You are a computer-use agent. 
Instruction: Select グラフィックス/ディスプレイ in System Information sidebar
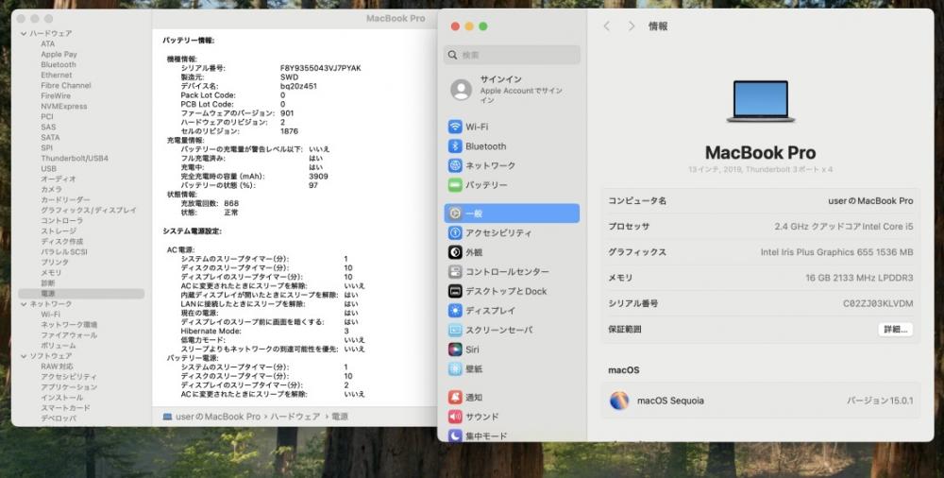tap(89, 211)
